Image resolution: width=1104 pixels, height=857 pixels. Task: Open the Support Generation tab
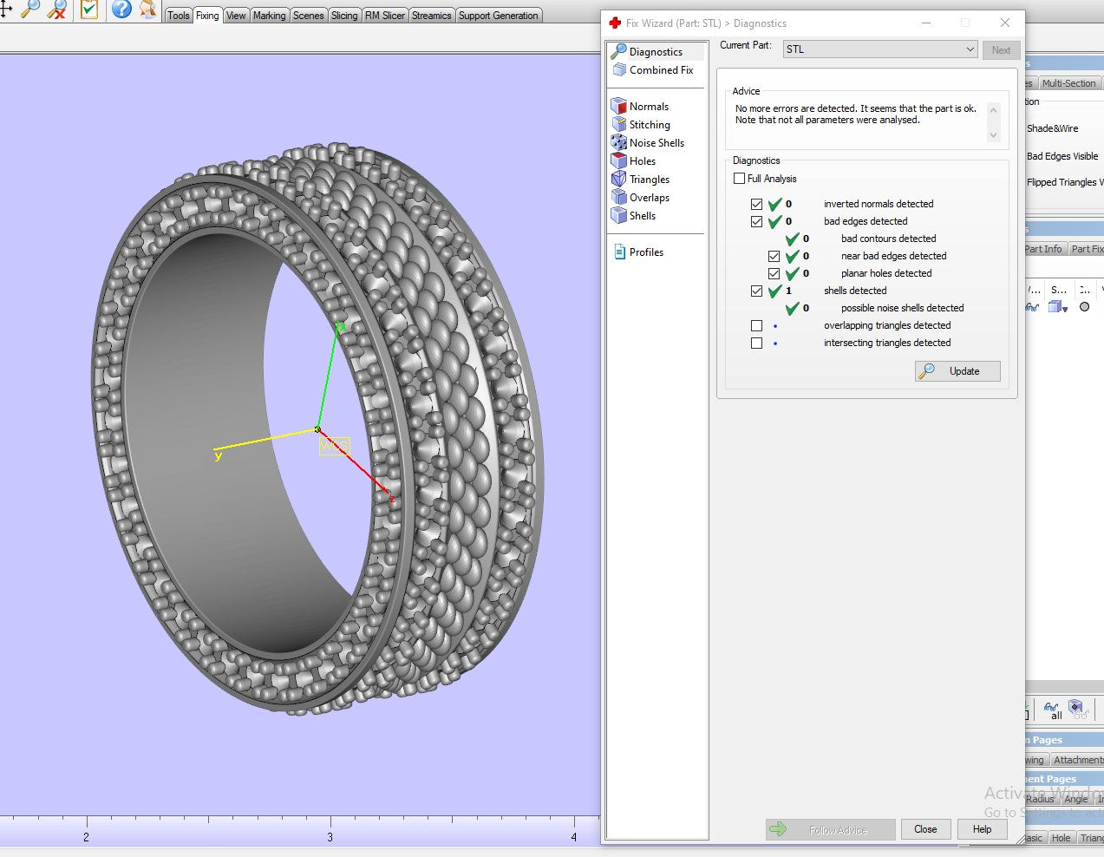click(x=498, y=16)
